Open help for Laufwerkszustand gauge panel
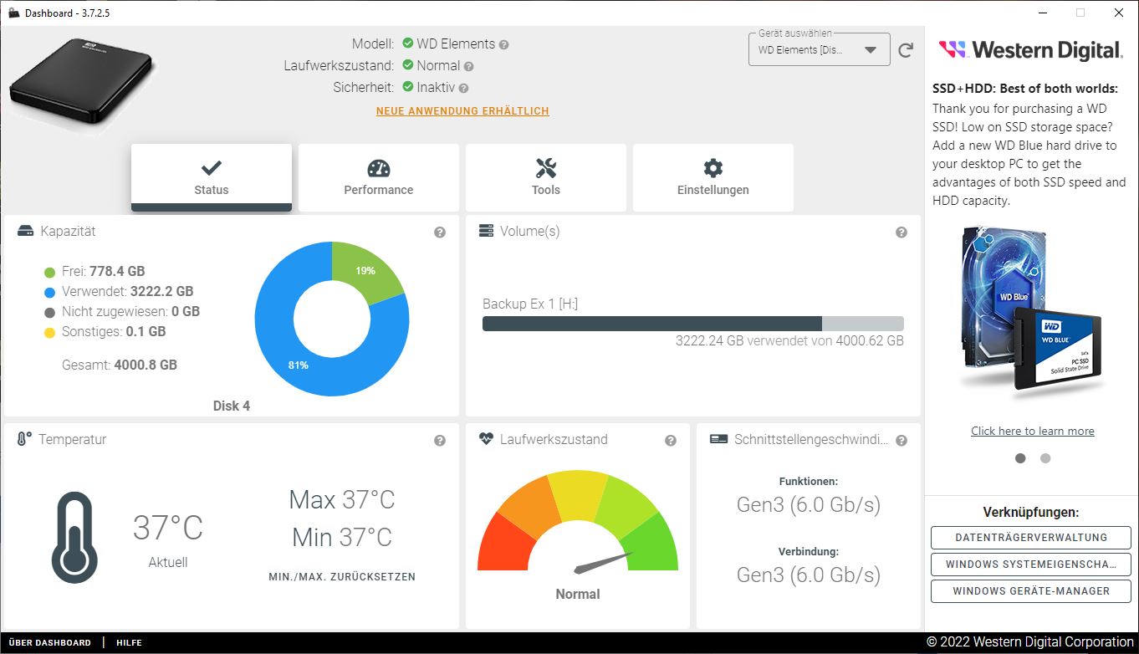The width and height of the screenshot is (1139, 654). click(671, 441)
